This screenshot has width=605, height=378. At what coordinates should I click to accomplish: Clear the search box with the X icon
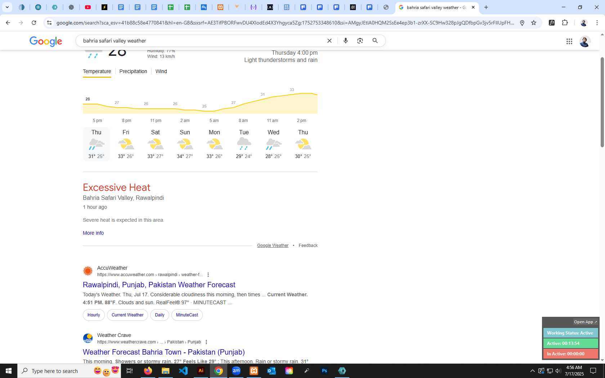click(329, 41)
